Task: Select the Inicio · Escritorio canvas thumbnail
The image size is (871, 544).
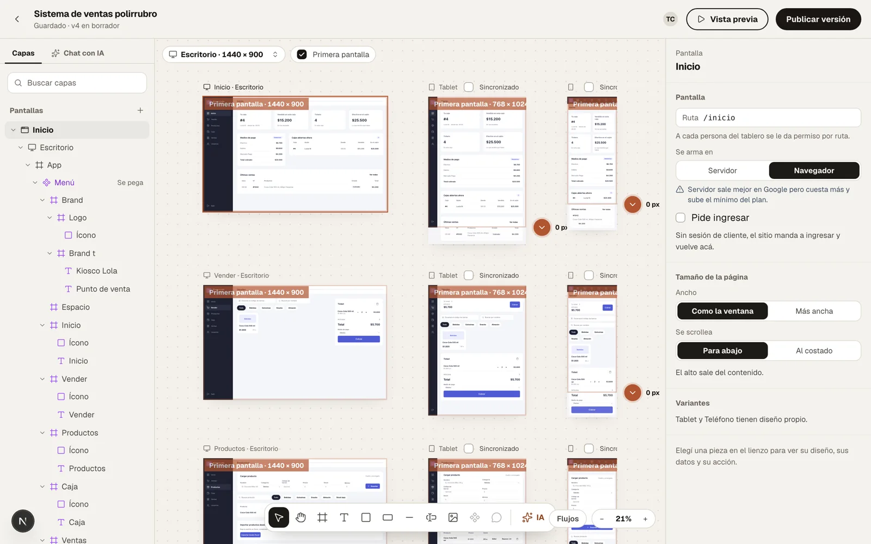Action: tap(295, 154)
